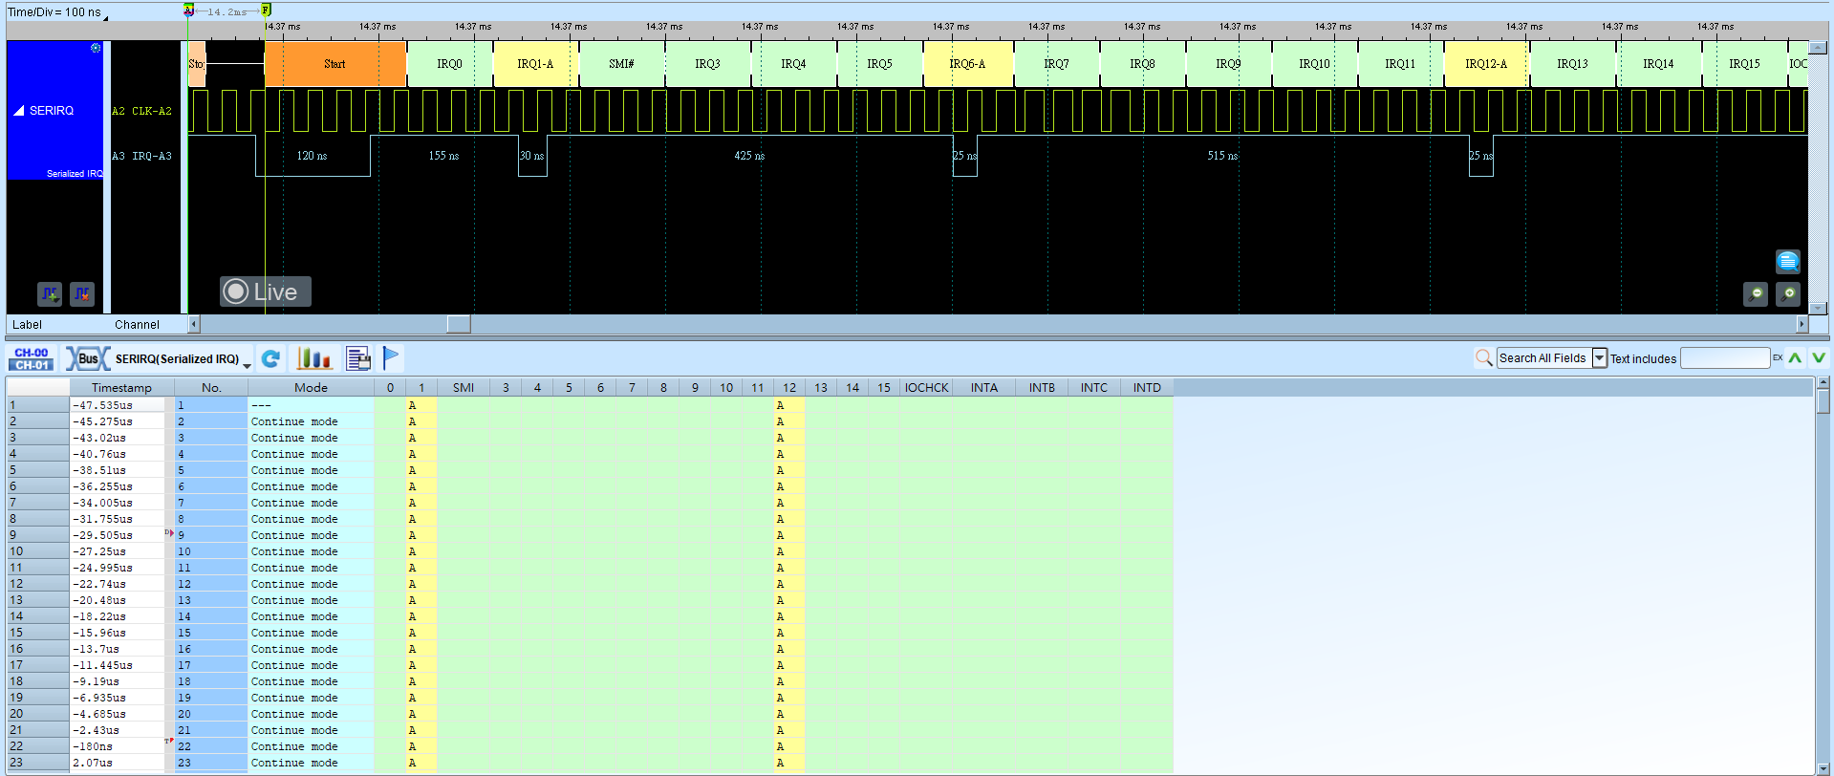Select the row with timestamp -180ns
Image resolution: width=1834 pixels, height=776 pixels.
pyautogui.click(x=590, y=746)
